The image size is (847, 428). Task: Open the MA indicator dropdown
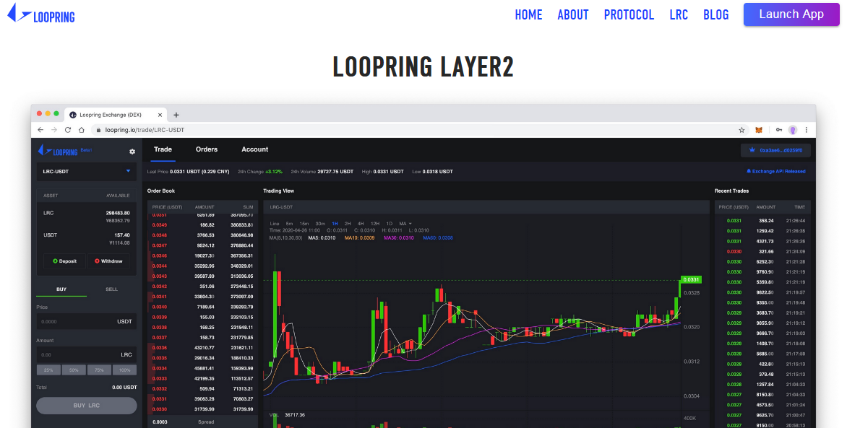click(x=405, y=224)
